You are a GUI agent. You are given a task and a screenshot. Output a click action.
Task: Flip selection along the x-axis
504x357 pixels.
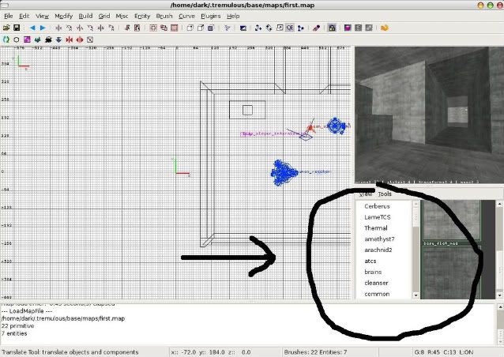[58, 28]
